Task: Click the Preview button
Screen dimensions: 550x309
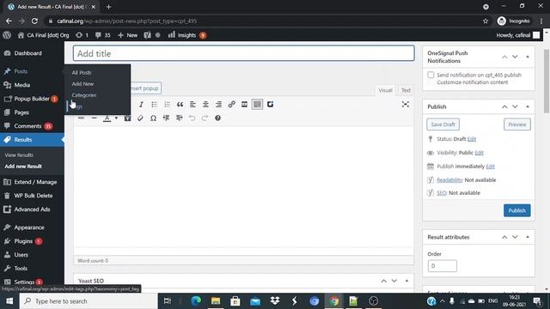Action: pyautogui.click(x=517, y=124)
